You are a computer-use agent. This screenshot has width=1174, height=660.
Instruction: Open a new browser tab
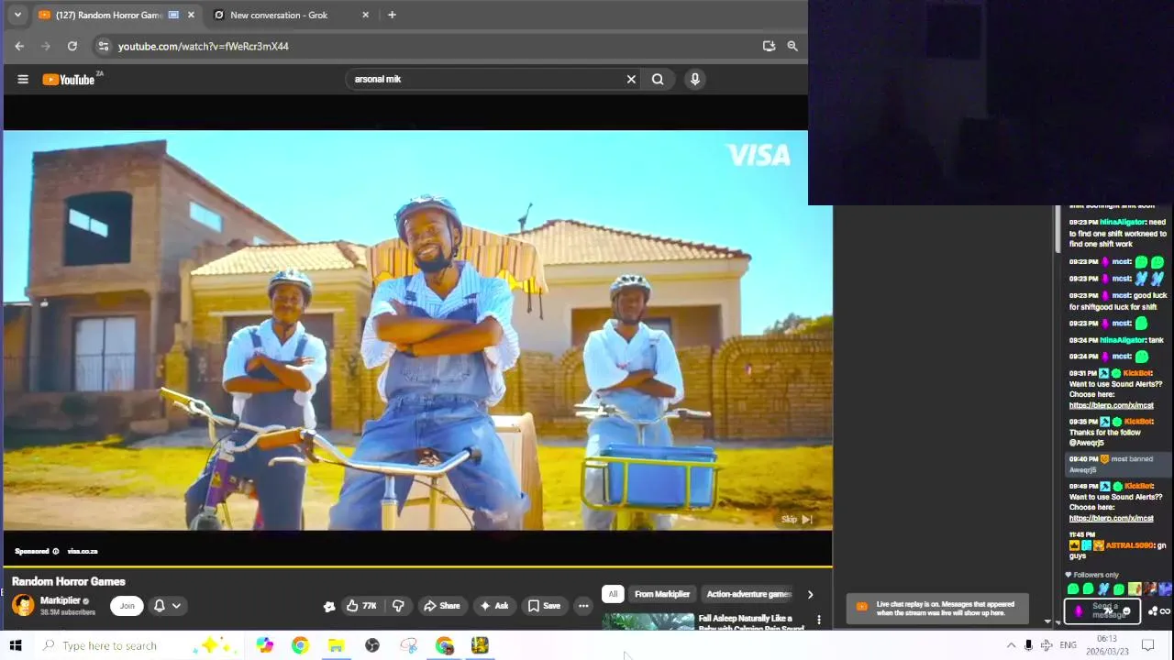point(392,15)
